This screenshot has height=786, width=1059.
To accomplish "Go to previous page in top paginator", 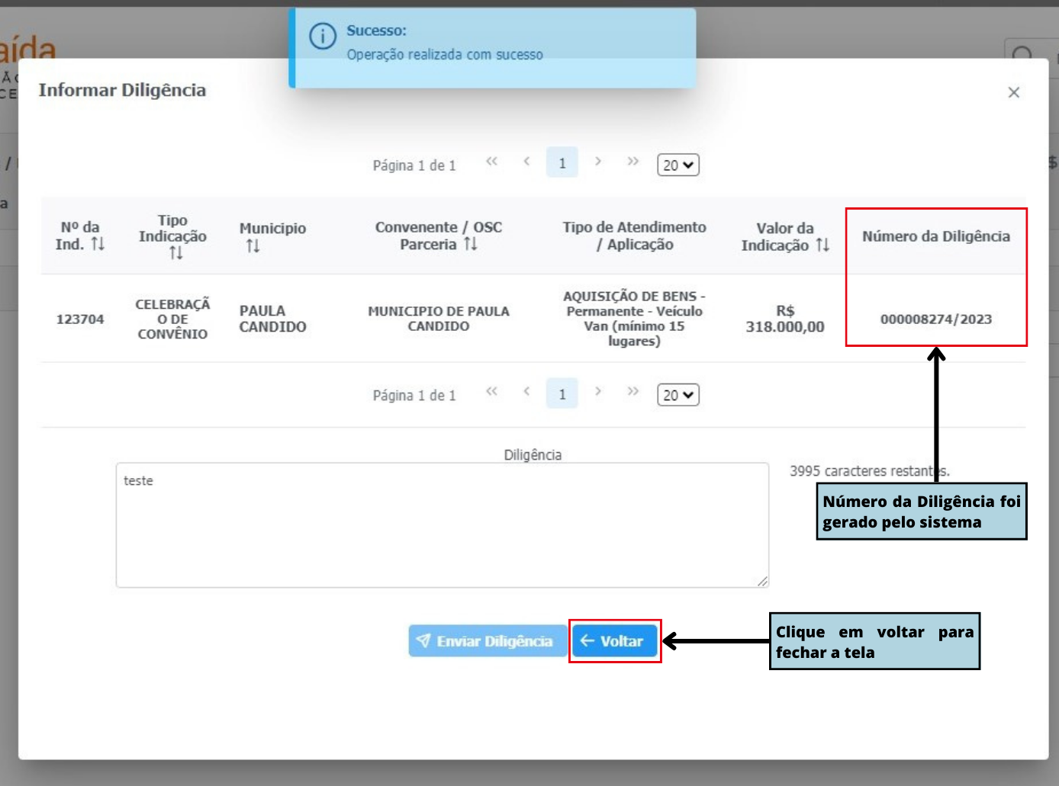I will pos(526,162).
